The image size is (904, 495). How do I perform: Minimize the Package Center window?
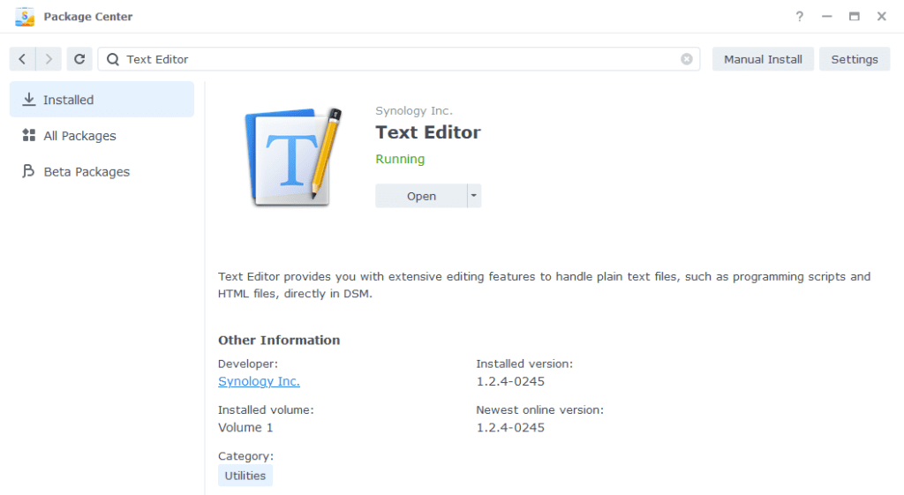[826, 17]
